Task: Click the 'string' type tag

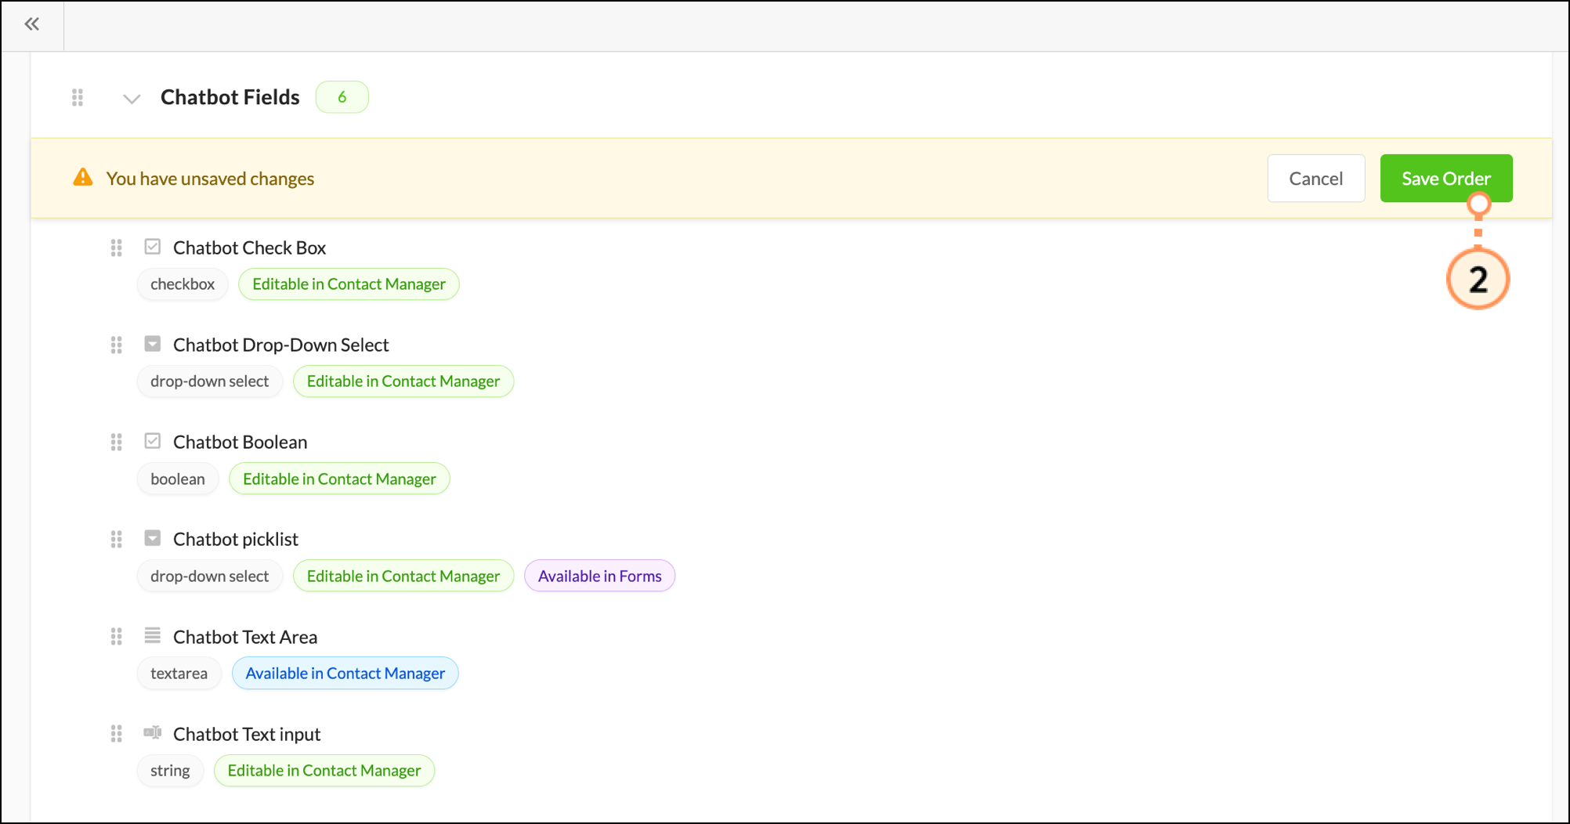Action: click(x=170, y=771)
